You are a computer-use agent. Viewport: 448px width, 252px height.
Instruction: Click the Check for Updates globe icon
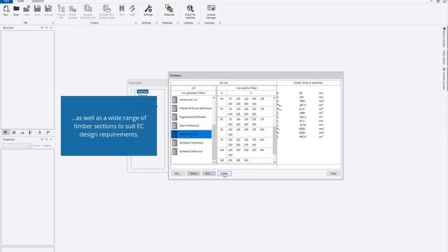pos(190,8)
